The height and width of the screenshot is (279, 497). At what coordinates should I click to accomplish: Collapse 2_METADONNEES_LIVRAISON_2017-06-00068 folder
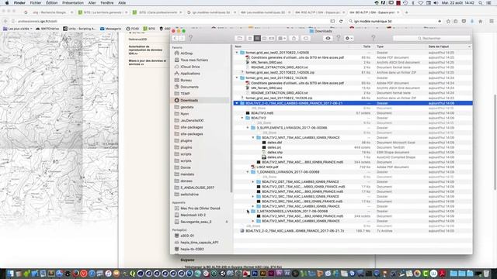pos(248,212)
